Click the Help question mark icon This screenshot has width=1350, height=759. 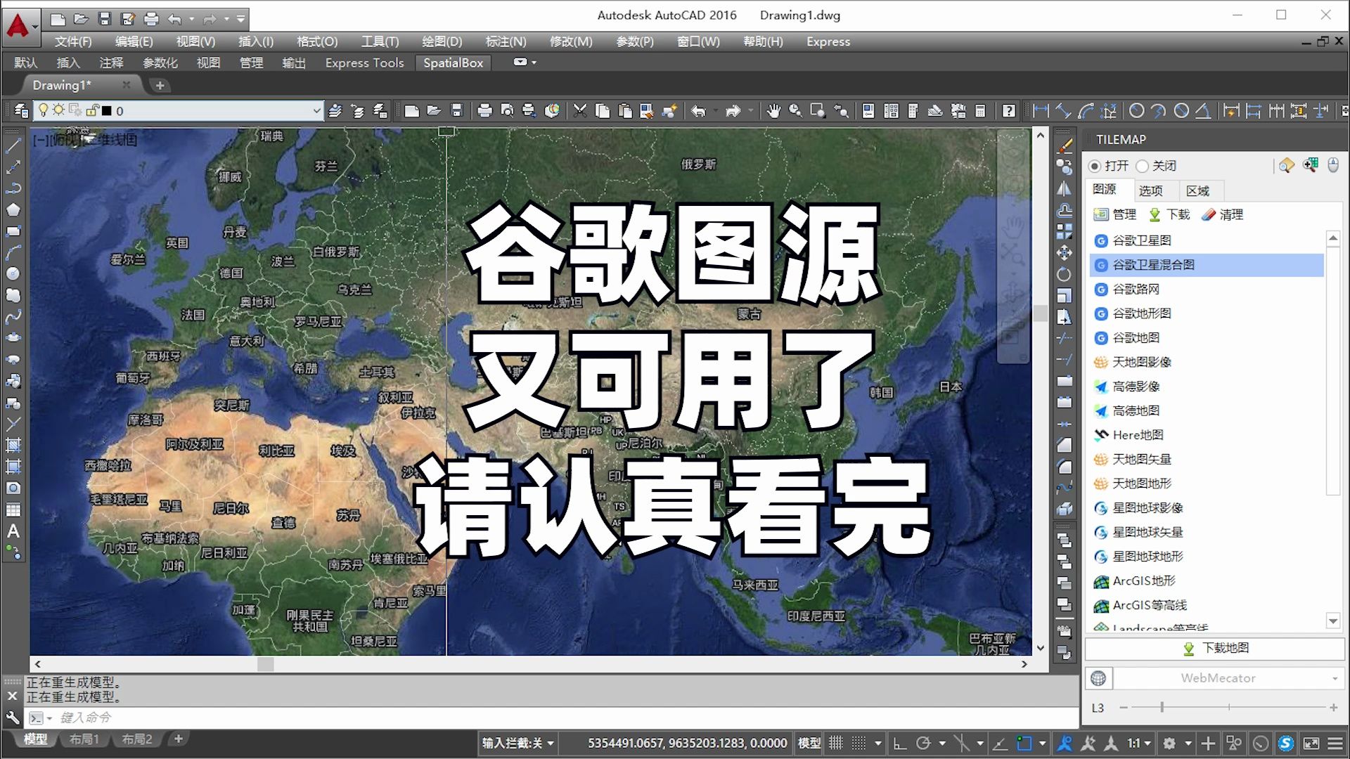tap(1009, 110)
